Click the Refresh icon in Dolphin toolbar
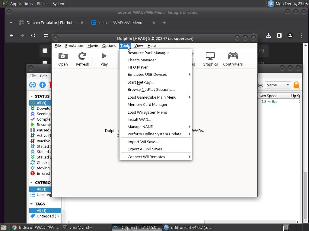 82,59
